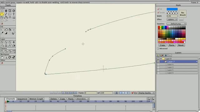The width and height of the screenshot is (200, 112).
Task: Toggle the Fill checkbox
Action: [158, 9]
